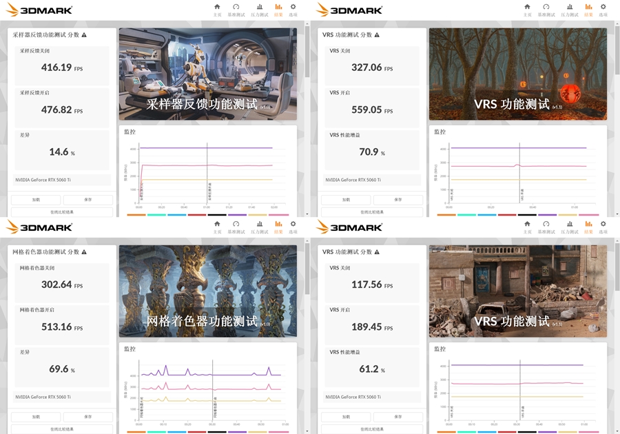Click the 采样器反馈功能测试 robot lab banner image
The image size is (620, 434).
tap(208, 74)
